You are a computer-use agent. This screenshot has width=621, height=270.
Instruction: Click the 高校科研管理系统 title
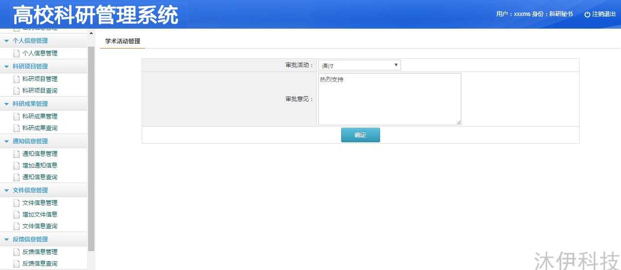pos(96,16)
